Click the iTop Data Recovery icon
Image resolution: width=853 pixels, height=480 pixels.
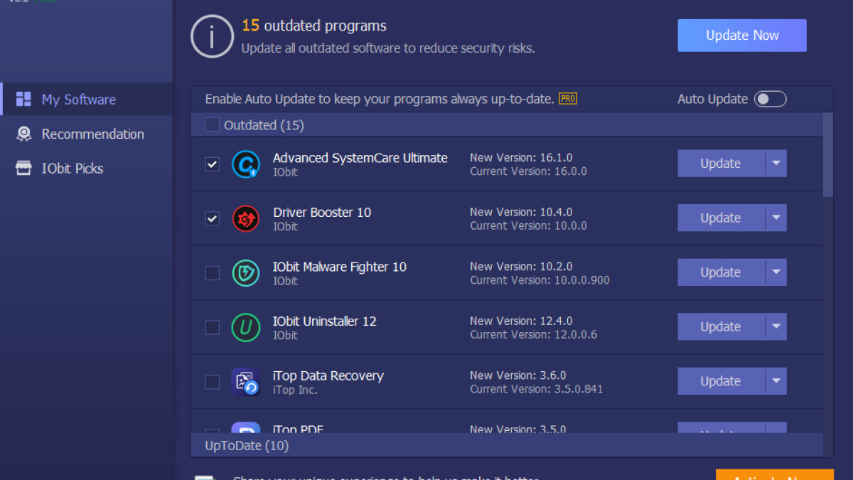246,382
